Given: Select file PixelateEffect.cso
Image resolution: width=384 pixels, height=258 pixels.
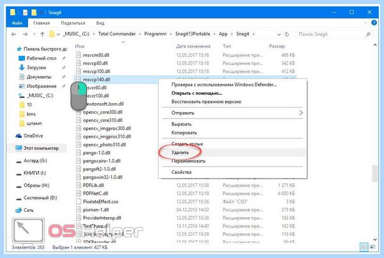Looking at the screenshot, I should click(x=100, y=202).
